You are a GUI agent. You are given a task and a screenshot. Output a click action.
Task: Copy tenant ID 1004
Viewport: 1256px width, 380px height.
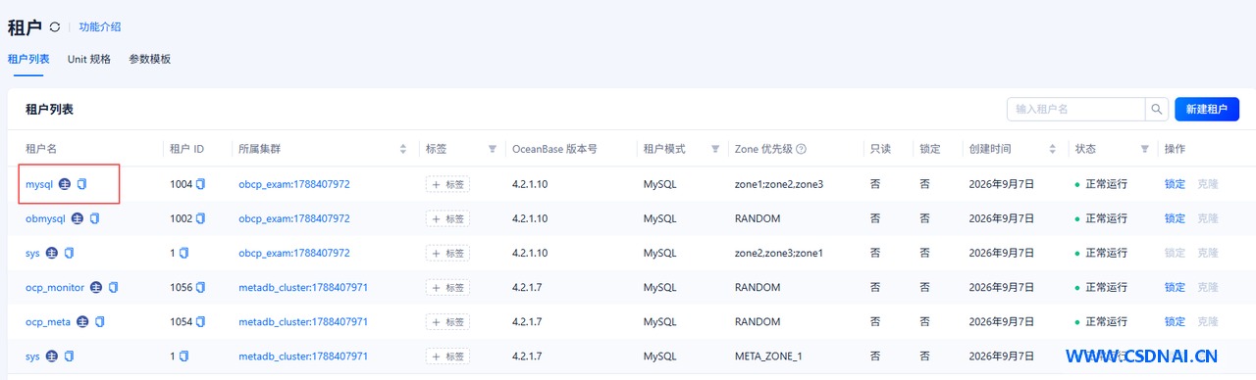coord(201,184)
